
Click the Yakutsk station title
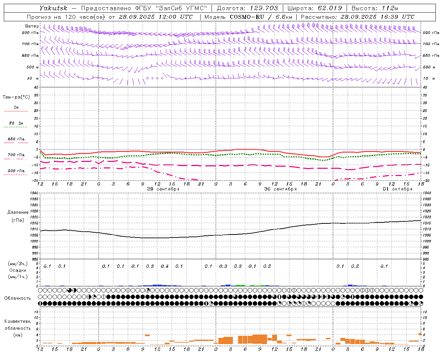(53, 8)
